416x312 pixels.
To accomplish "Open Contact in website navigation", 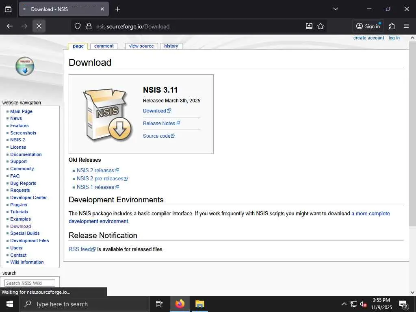I will pyautogui.click(x=18, y=255).
